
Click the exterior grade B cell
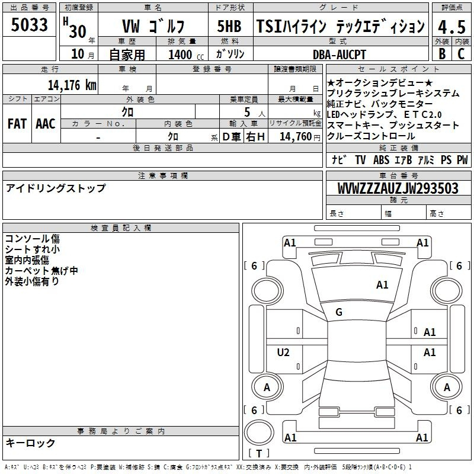click(x=441, y=53)
